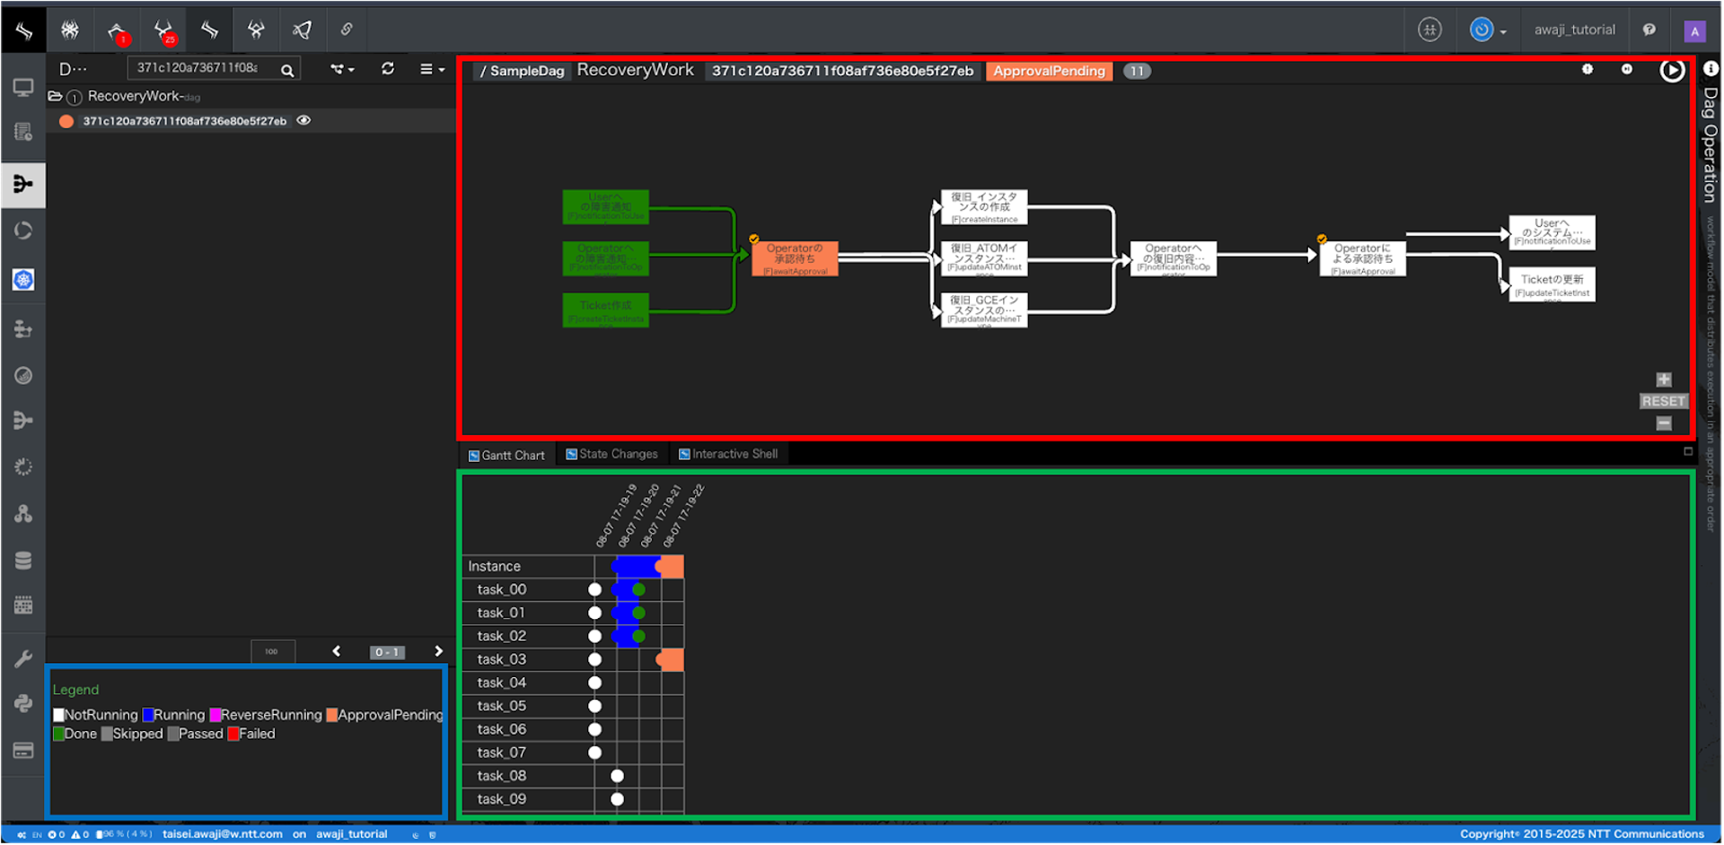Click the spider icon in top toolbar
Viewport: 1724px width, 845px height.
pos(70,30)
